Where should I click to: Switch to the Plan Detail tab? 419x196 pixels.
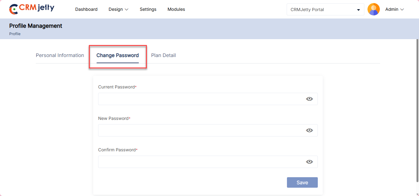164,55
